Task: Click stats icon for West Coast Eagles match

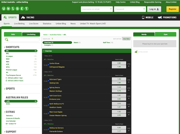Action: (x=129, y=115)
